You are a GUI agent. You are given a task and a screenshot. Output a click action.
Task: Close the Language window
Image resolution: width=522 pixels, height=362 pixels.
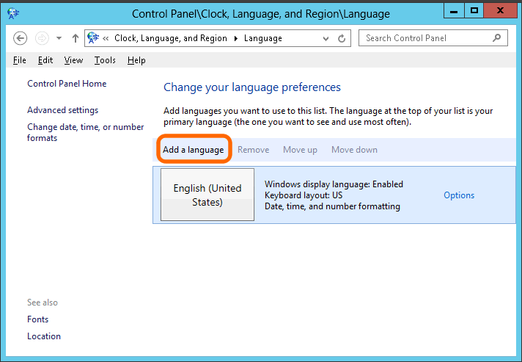point(500,11)
